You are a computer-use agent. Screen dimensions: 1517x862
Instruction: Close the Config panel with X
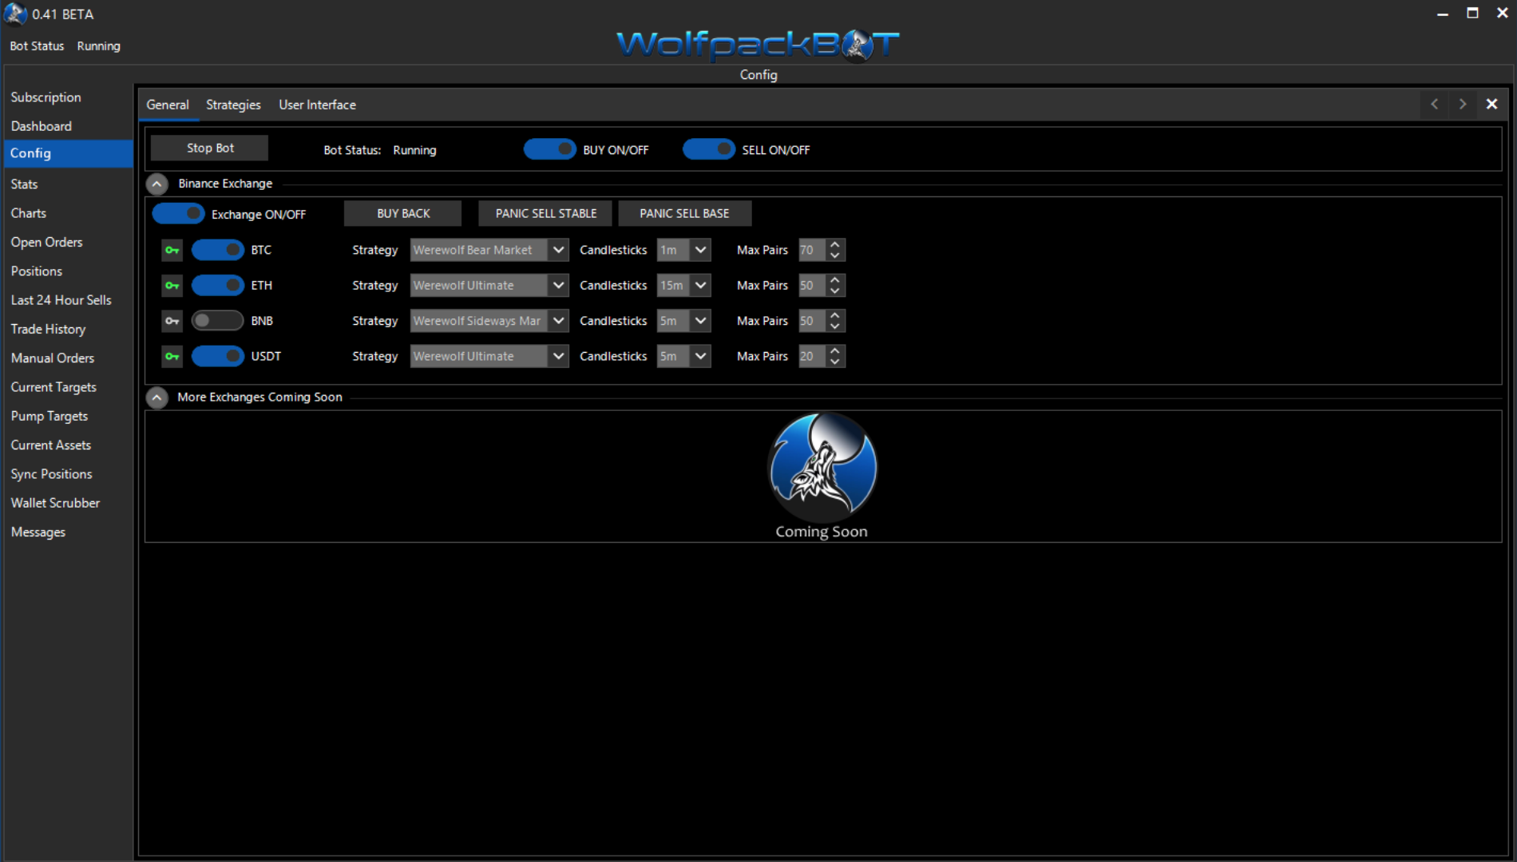pyautogui.click(x=1491, y=105)
